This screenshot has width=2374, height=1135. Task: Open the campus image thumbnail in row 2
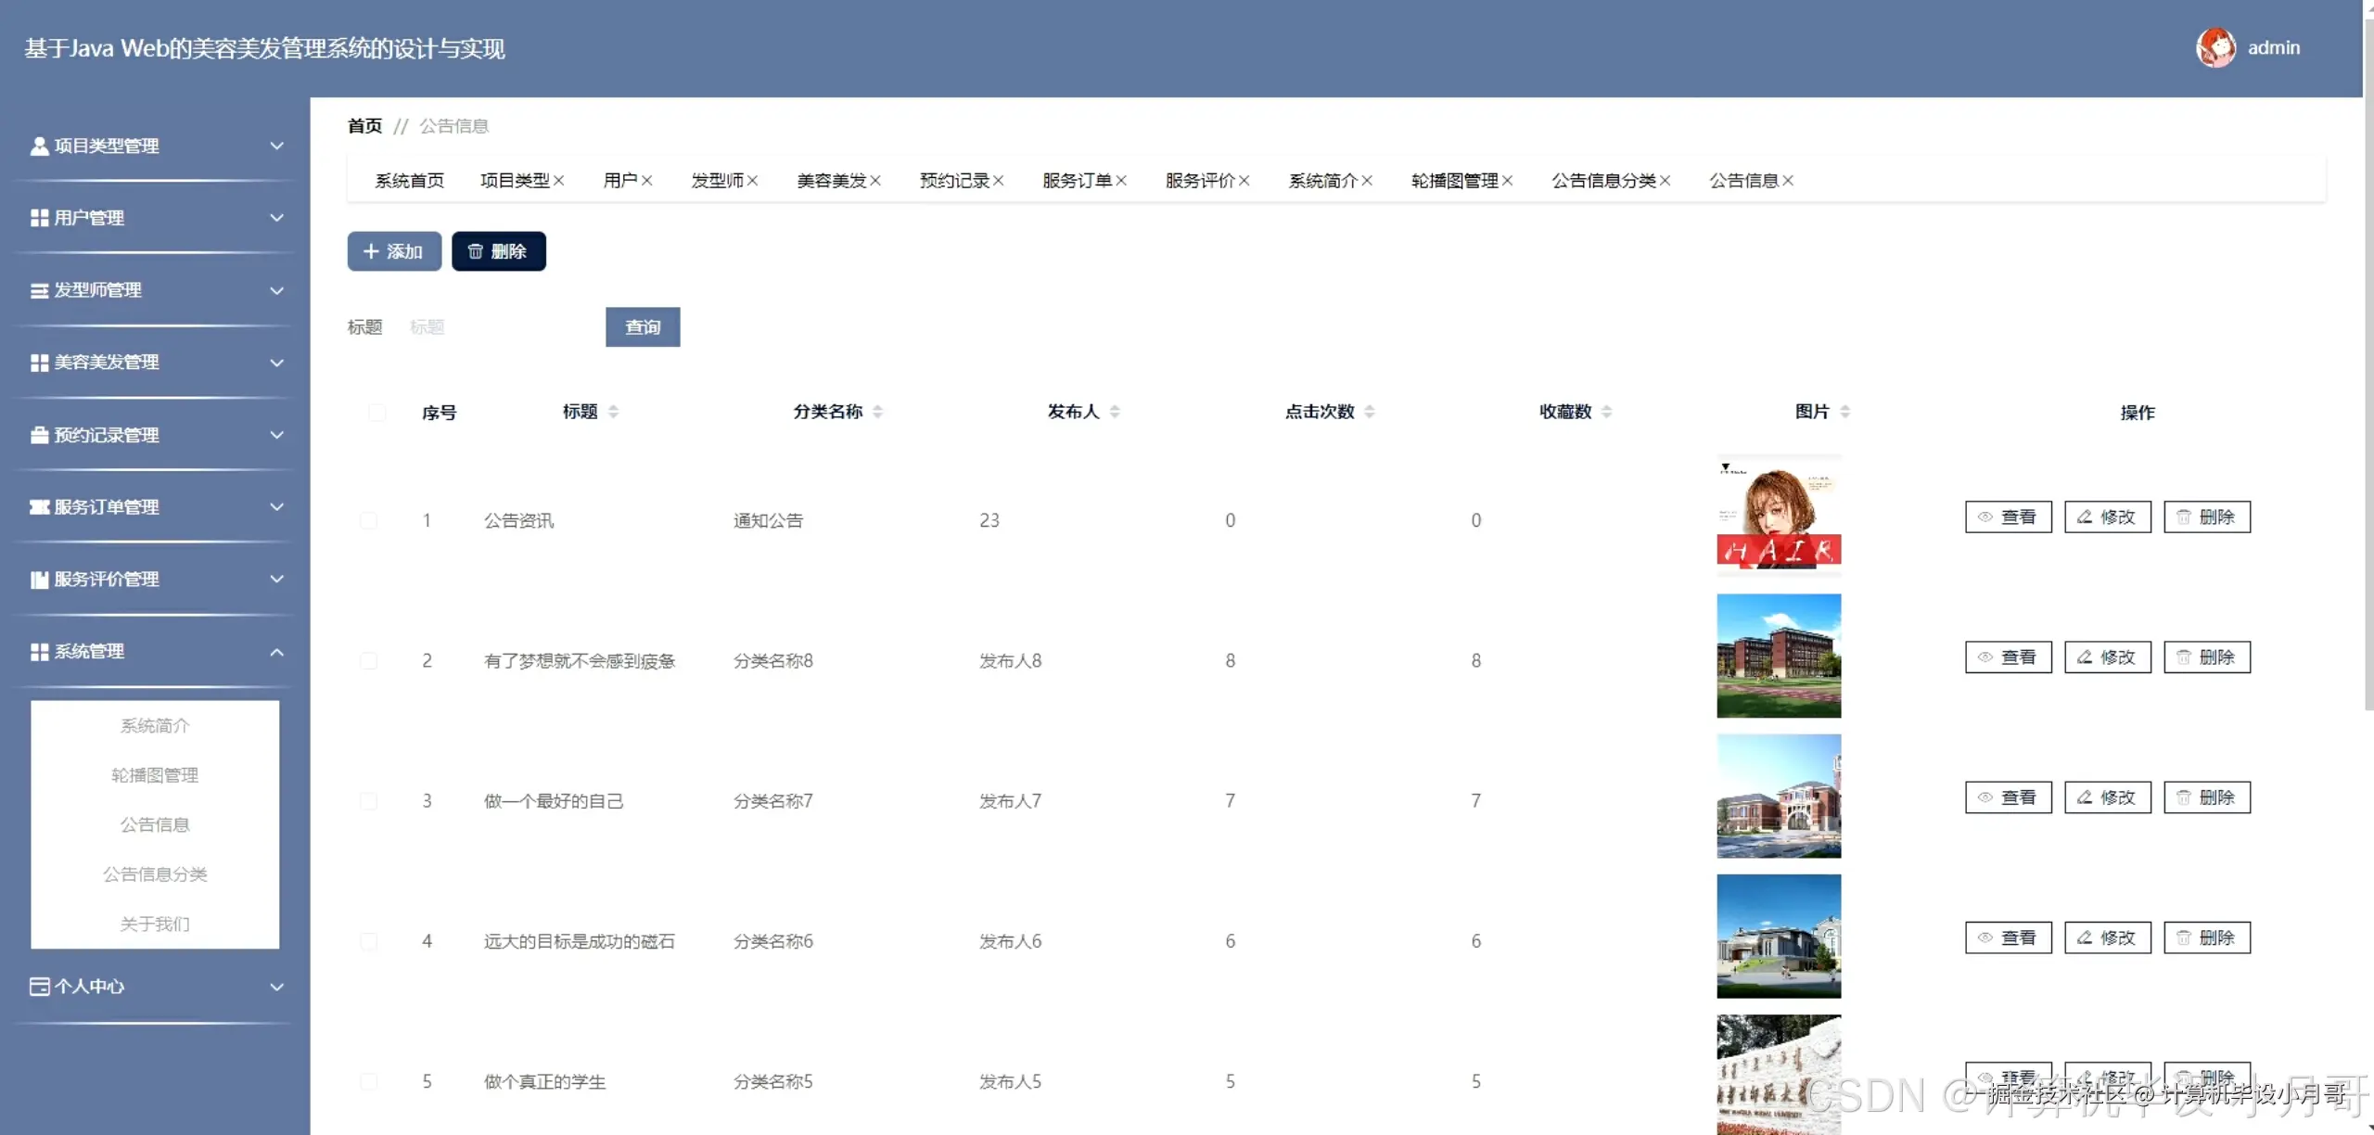[x=1778, y=656]
